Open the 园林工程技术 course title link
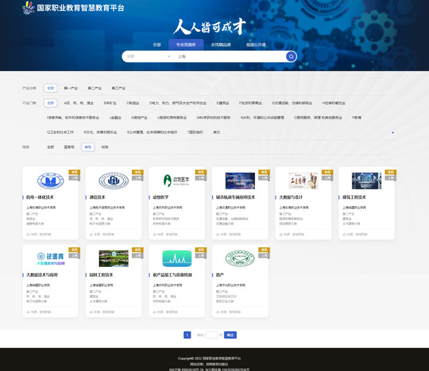The height and width of the screenshot is (371, 429). tap(101, 274)
